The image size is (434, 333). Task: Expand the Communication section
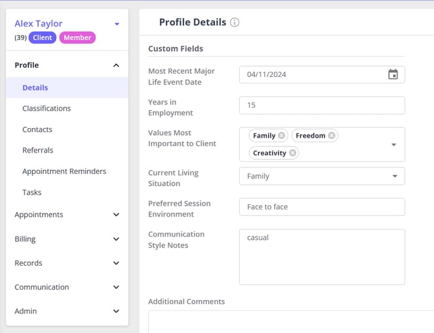(116, 287)
